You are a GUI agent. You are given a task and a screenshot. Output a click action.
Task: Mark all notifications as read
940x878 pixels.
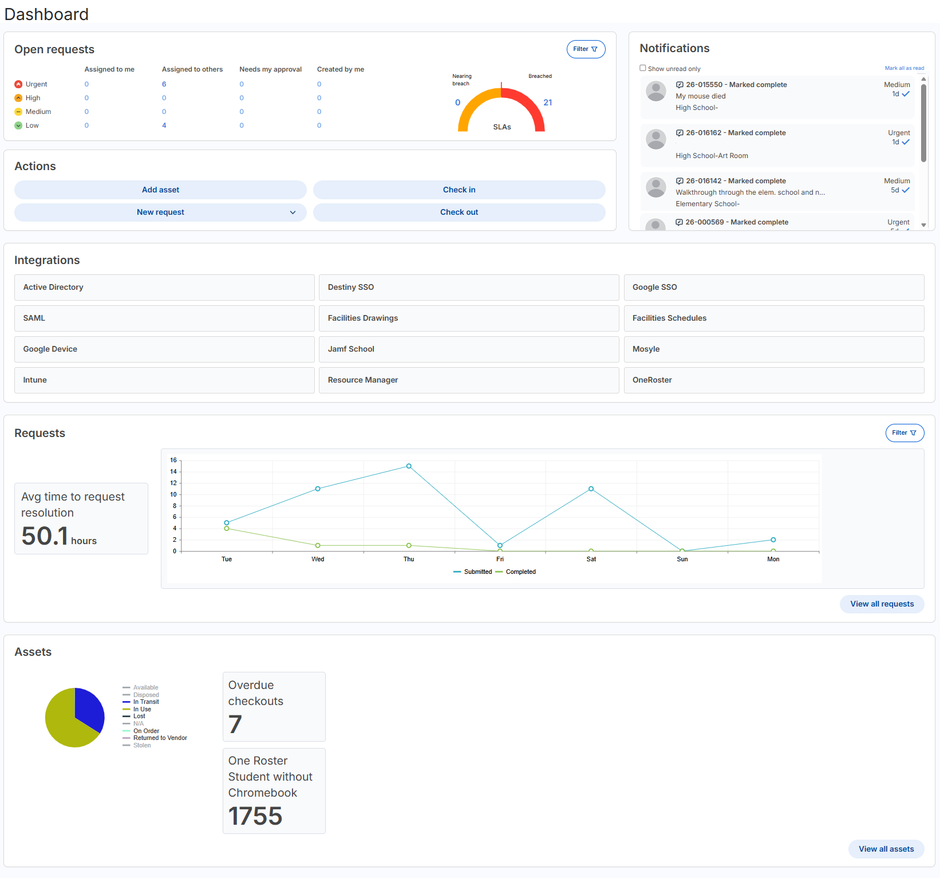click(905, 68)
